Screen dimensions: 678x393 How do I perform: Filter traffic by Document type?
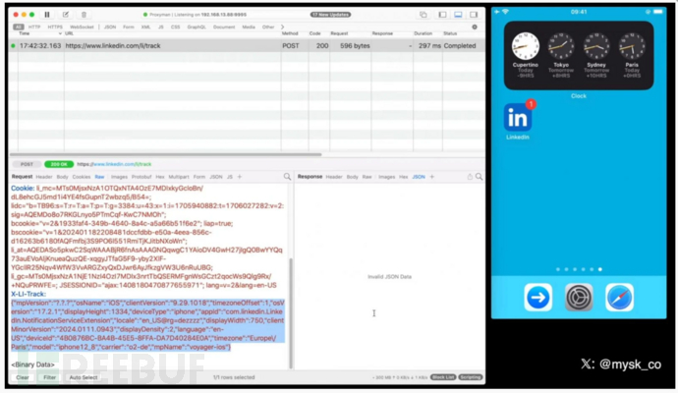tap(224, 27)
